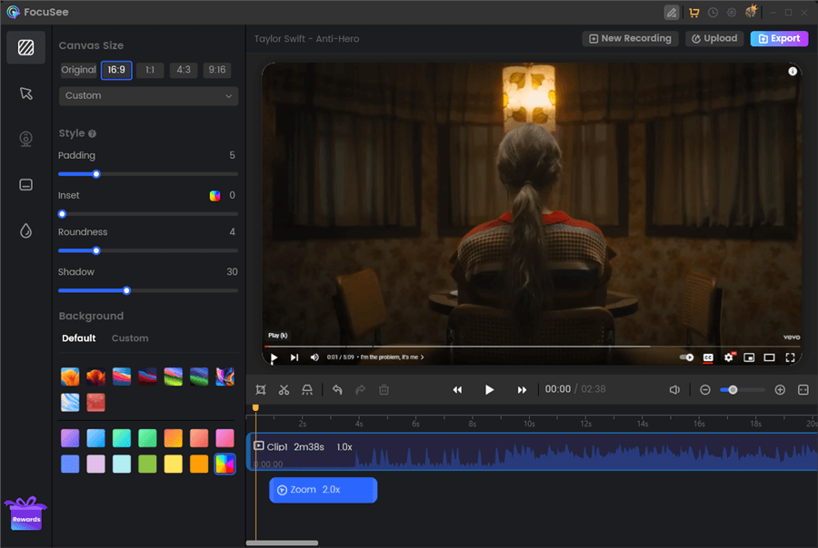Click the edit pencil icon in title bar
The image size is (818, 548).
click(x=672, y=13)
